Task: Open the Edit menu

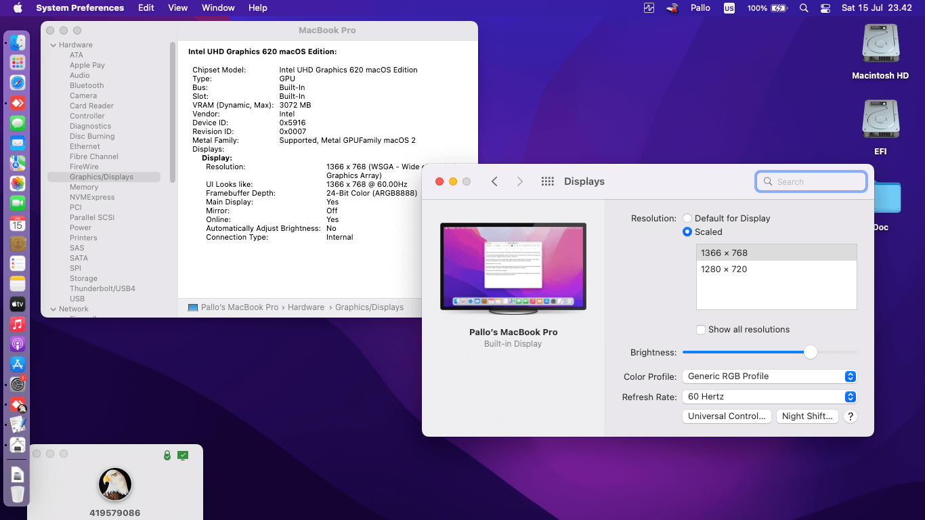Action: (x=146, y=8)
